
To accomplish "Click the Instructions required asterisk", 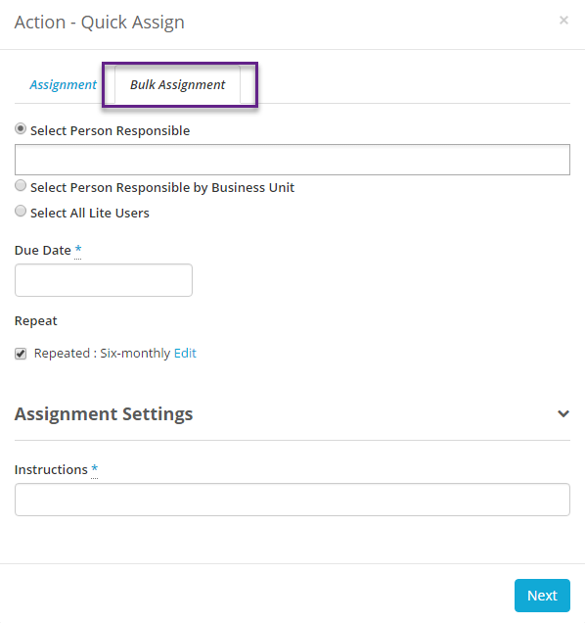I will coord(95,469).
